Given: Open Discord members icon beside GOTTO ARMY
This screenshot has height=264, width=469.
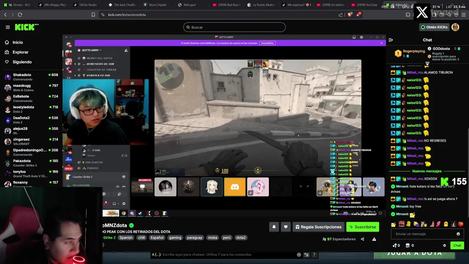Looking at the screenshot, I should [x=126, y=50].
